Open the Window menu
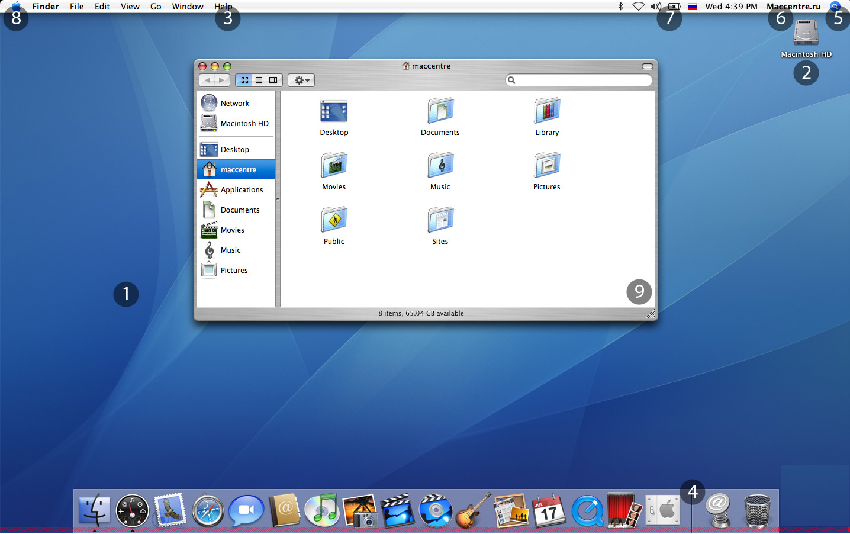The width and height of the screenshot is (850, 534). (188, 7)
